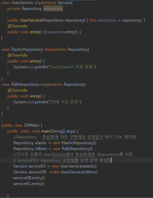Click comment starting with //고수준 모듈인 UserService
153x198 pixels.
(73, 154)
